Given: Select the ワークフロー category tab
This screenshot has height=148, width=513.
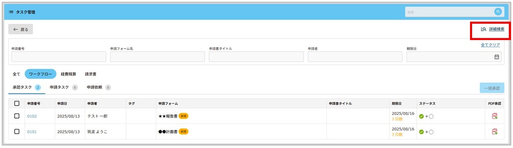Looking at the screenshot, I should coord(41,74).
